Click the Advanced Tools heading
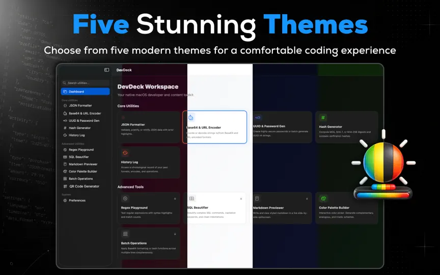This screenshot has height=275, width=440. (130, 187)
